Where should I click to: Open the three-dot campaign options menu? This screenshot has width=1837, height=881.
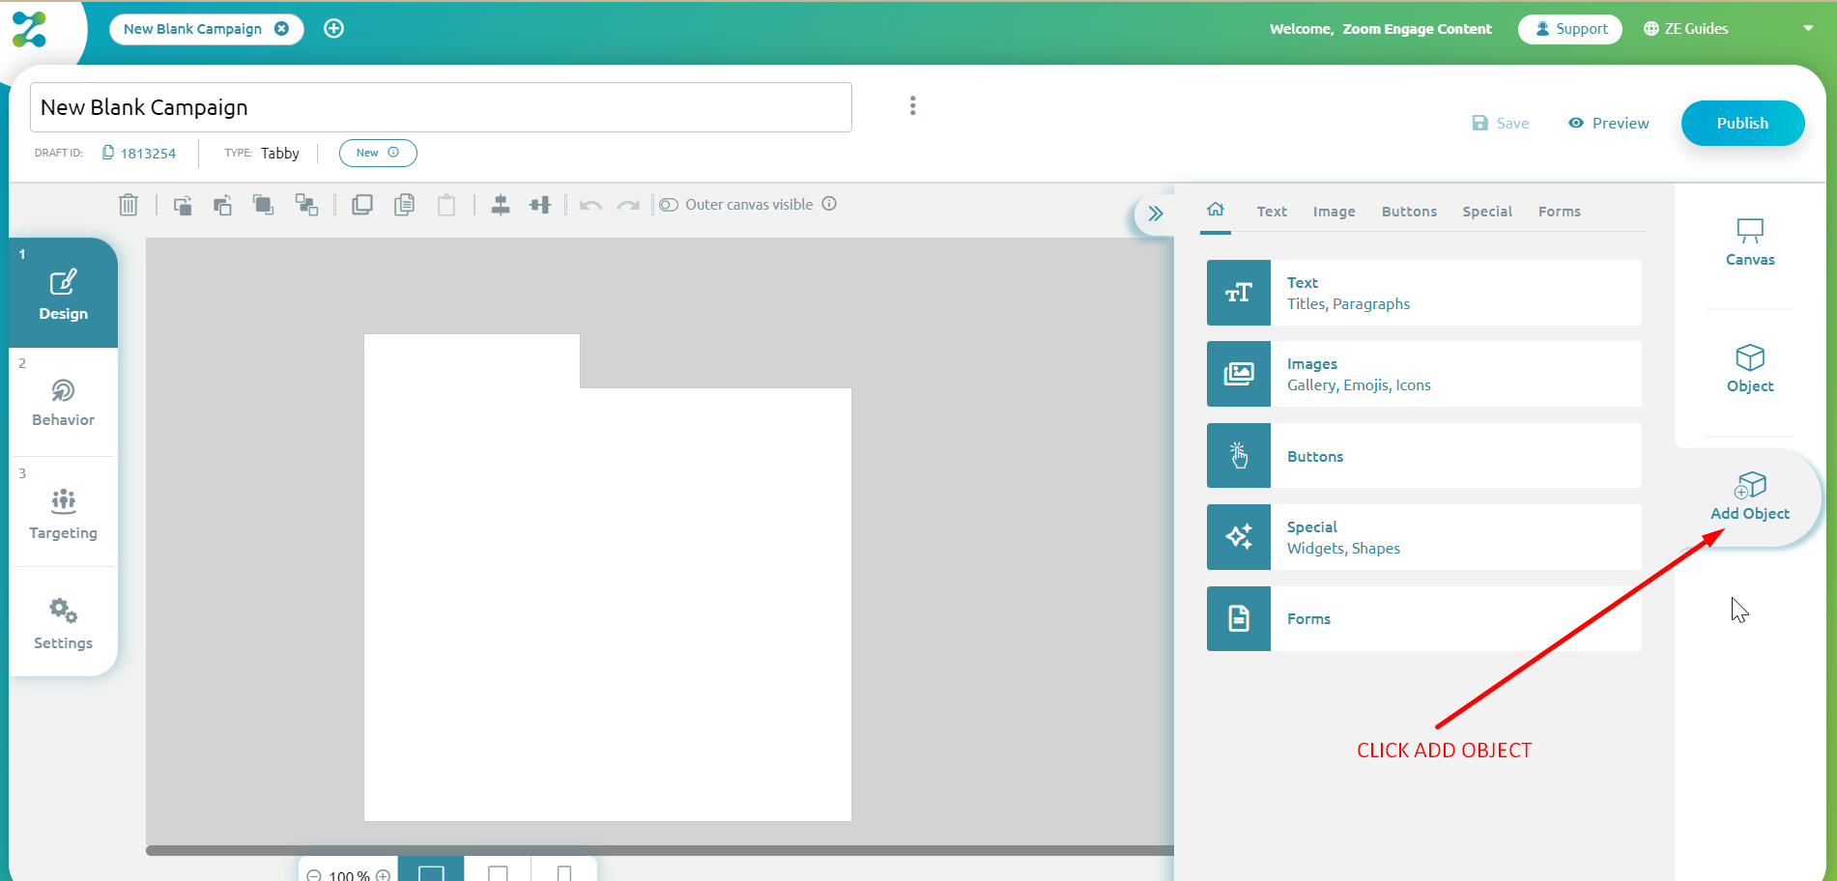[912, 104]
